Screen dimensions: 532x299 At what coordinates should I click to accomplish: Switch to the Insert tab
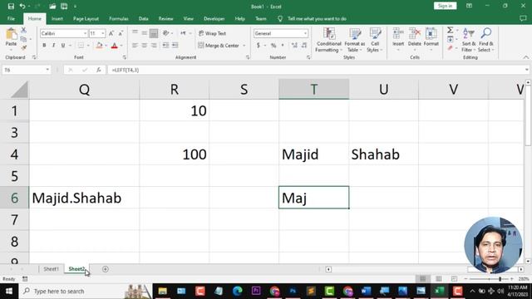[x=57, y=18]
